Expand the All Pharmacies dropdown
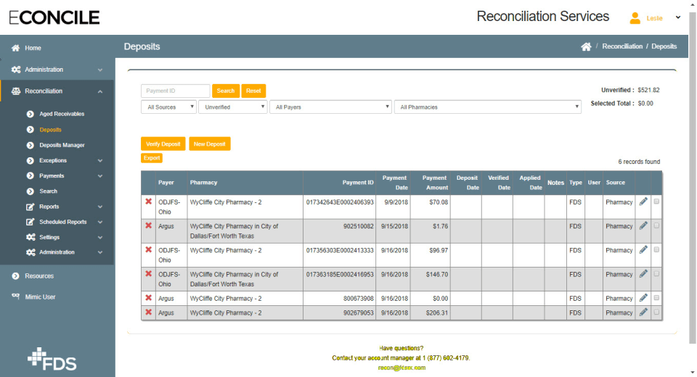This screenshot has height=377, width=697. (488, 107)
